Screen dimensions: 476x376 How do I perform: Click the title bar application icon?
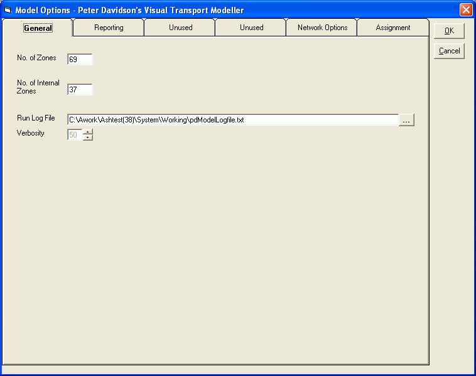tap(8, 9)
